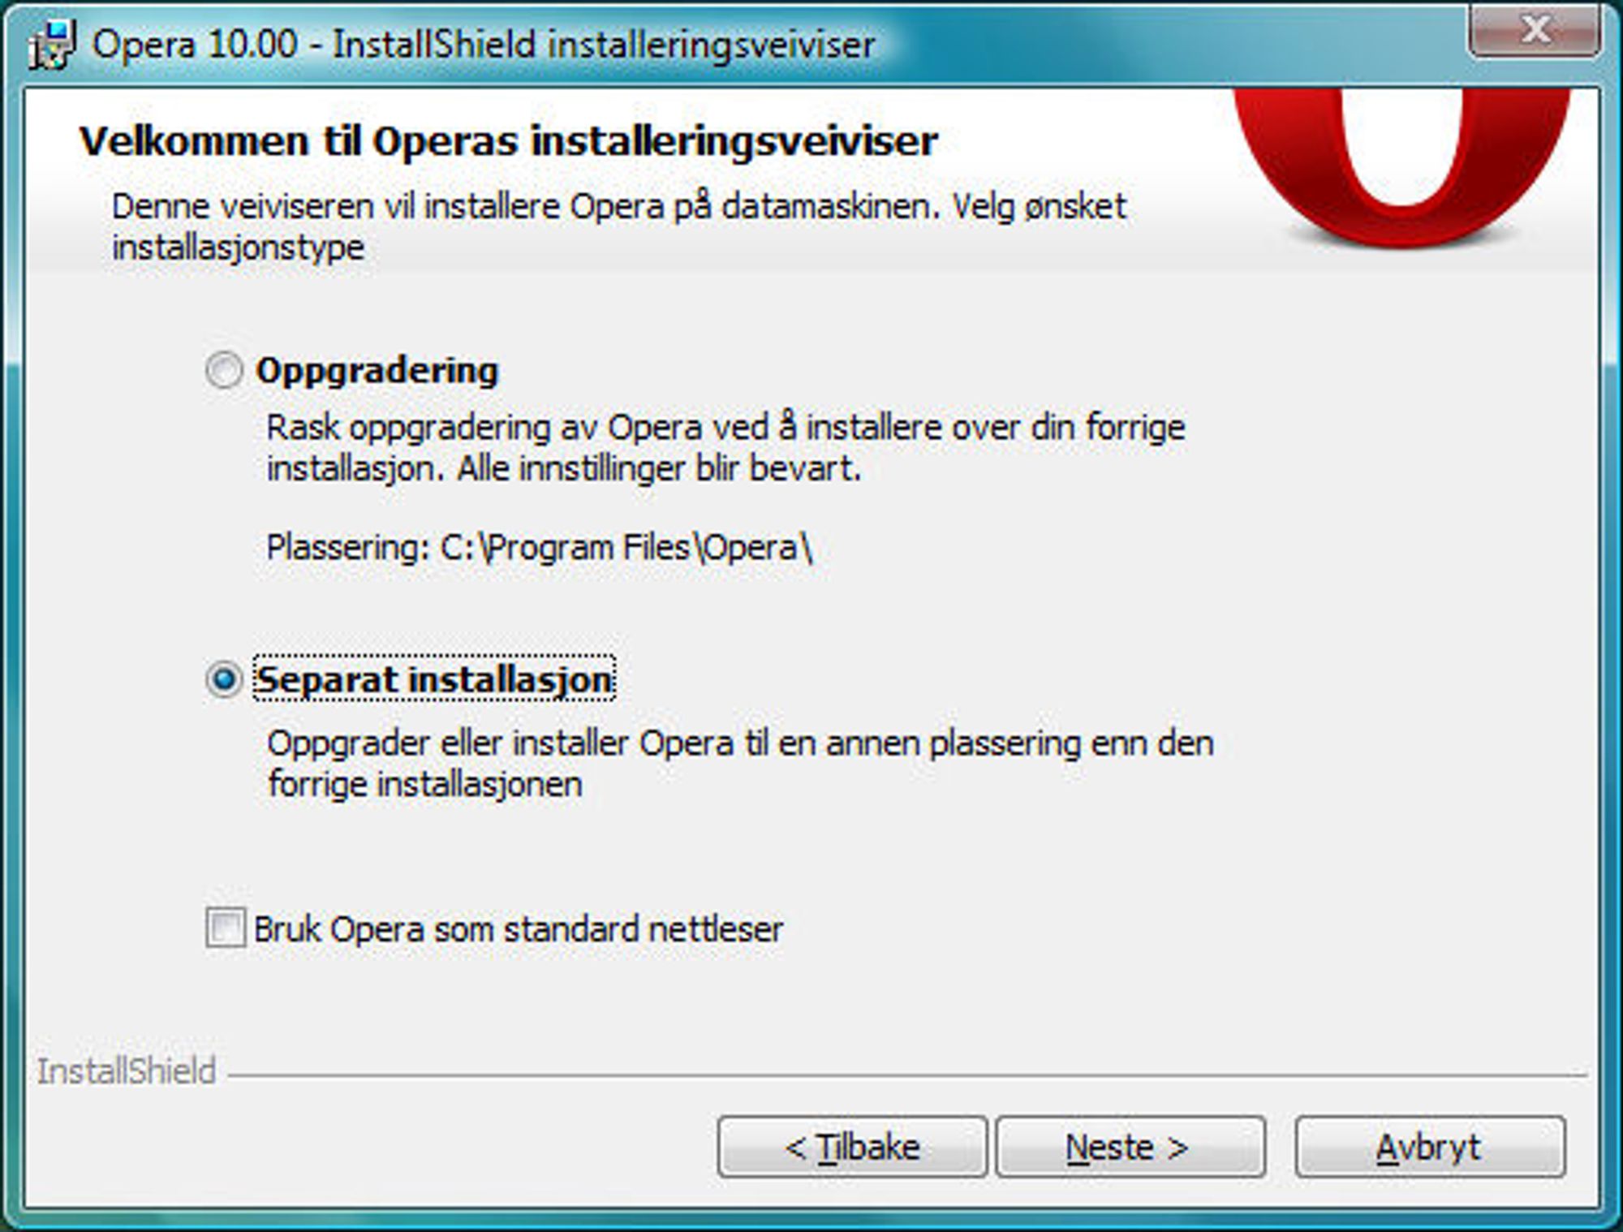Go back with the Tilbake button

click(852, 1147)
